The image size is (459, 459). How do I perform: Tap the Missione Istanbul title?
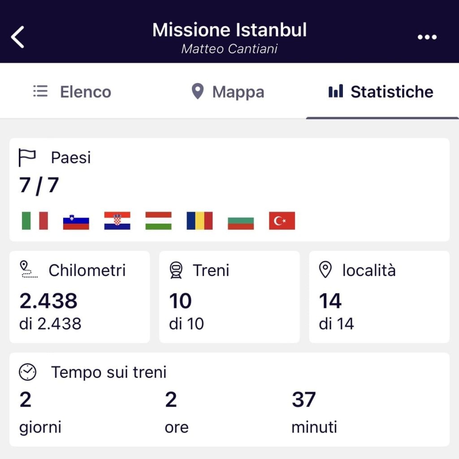click(229, 30)
